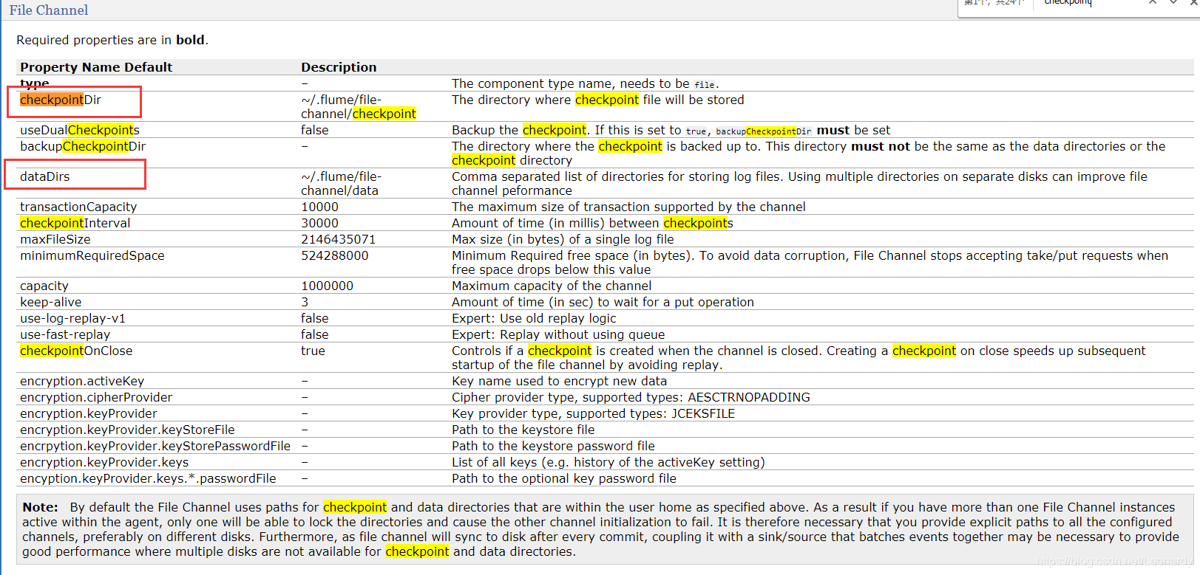Screen dimensions: 1200x575
Task: Select the 'useDualCheckpoints' property name
Action: (80, 130)
